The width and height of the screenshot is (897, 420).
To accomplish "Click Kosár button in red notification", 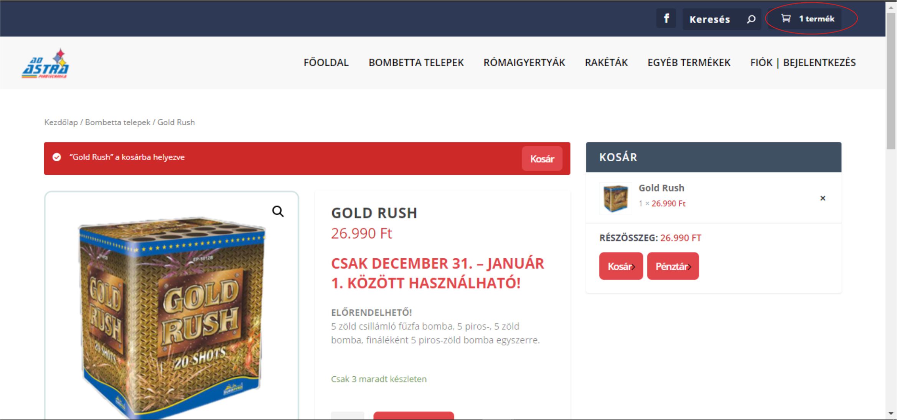I will click(542, 159).
